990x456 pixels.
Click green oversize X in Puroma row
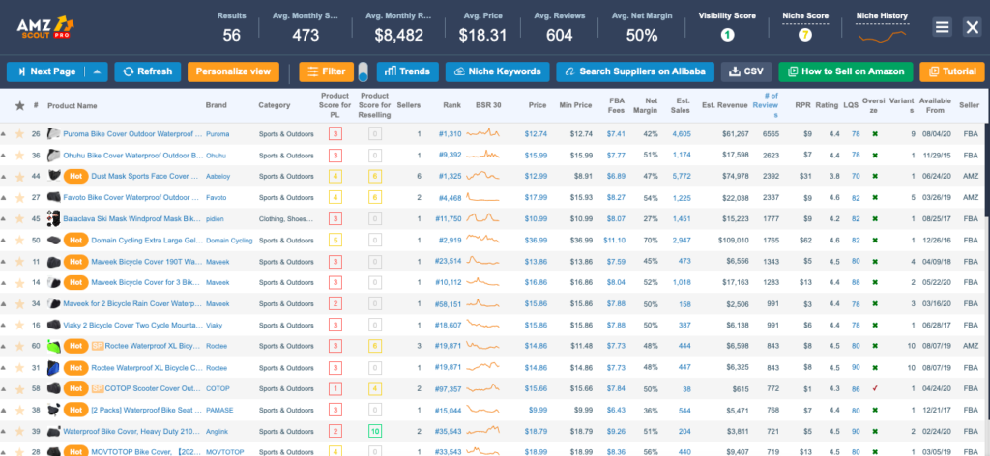(x=874, y=133)
